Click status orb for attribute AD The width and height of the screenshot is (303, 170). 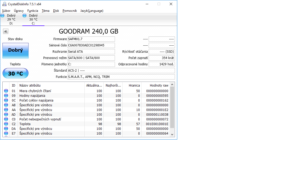(x=6, y=114)
